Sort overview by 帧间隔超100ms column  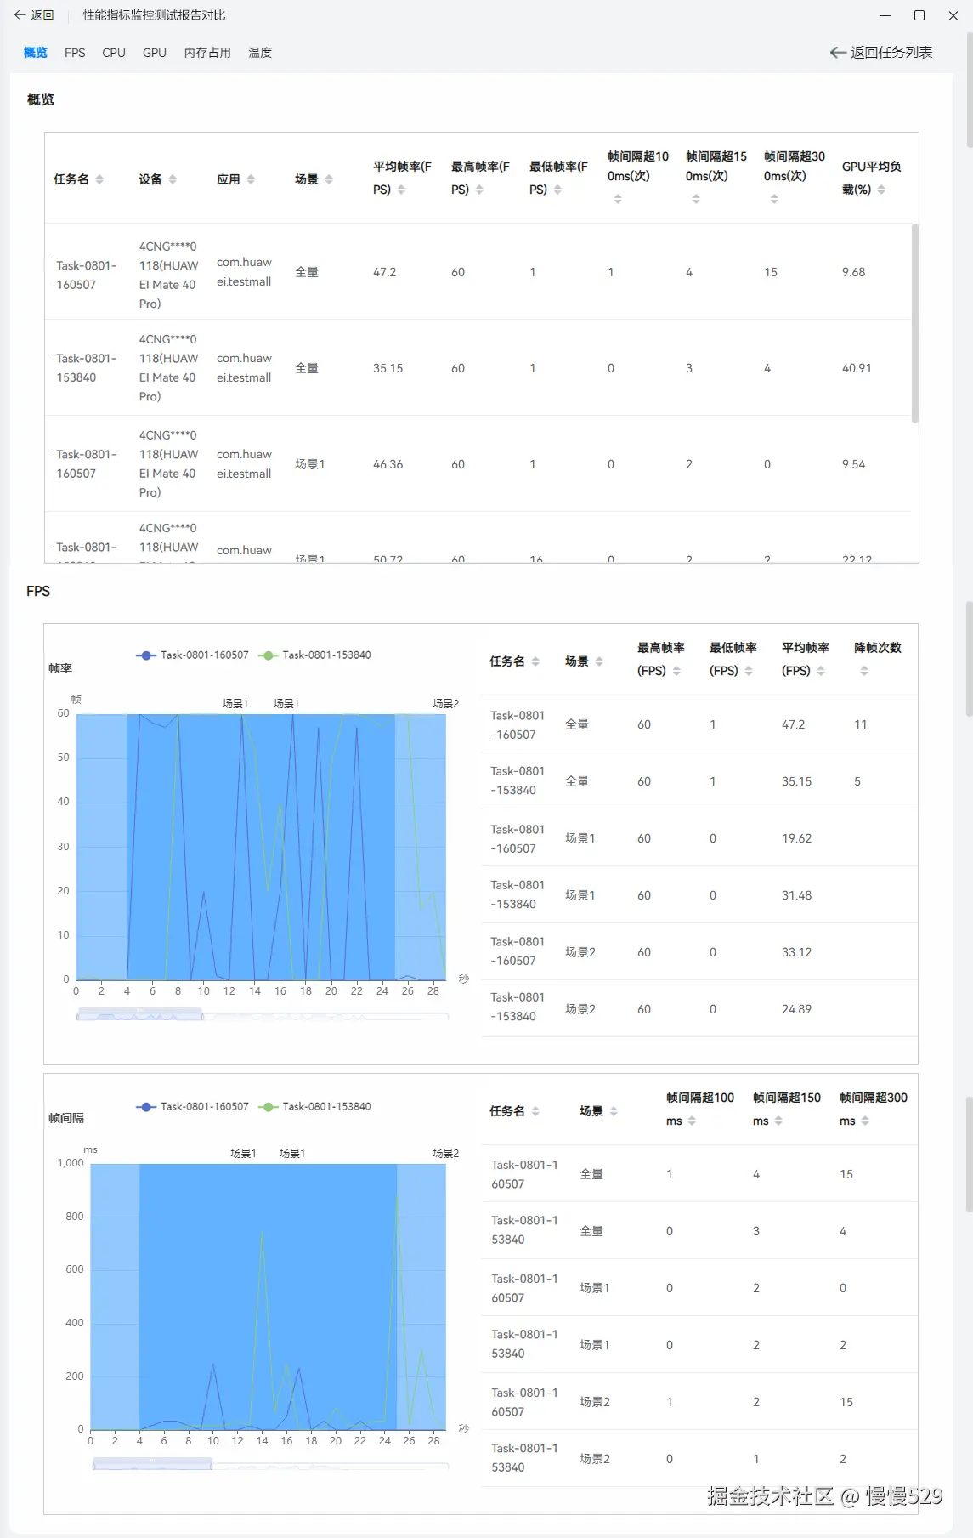tap(618, 199)
